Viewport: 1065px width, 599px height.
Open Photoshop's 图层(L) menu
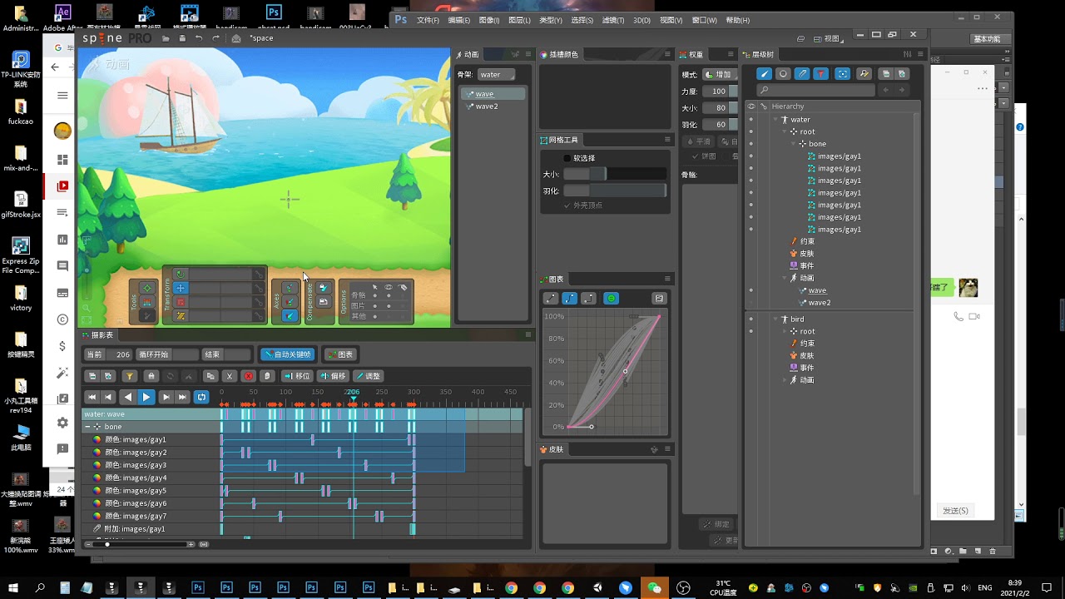point(519,20)
